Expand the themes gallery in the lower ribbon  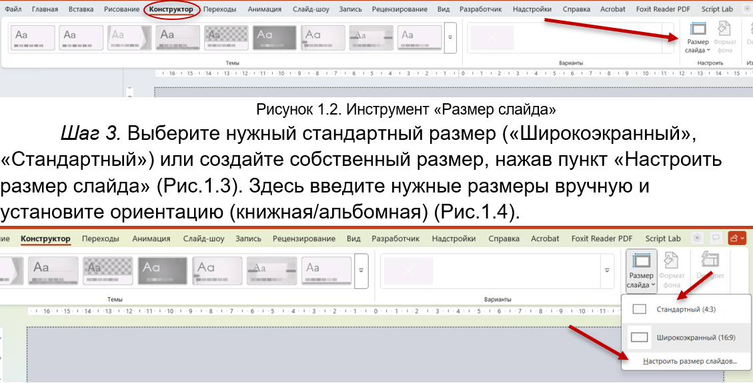[x=361, y=270]
